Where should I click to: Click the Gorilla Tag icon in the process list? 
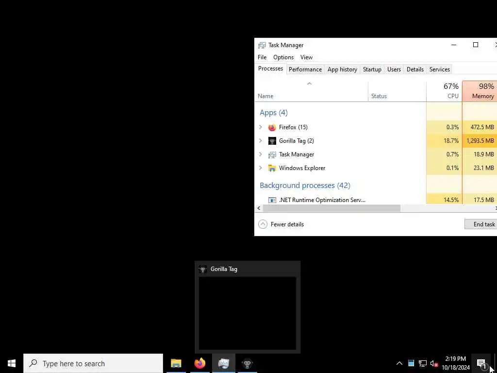pyautogui.click(x=272, y=141)
